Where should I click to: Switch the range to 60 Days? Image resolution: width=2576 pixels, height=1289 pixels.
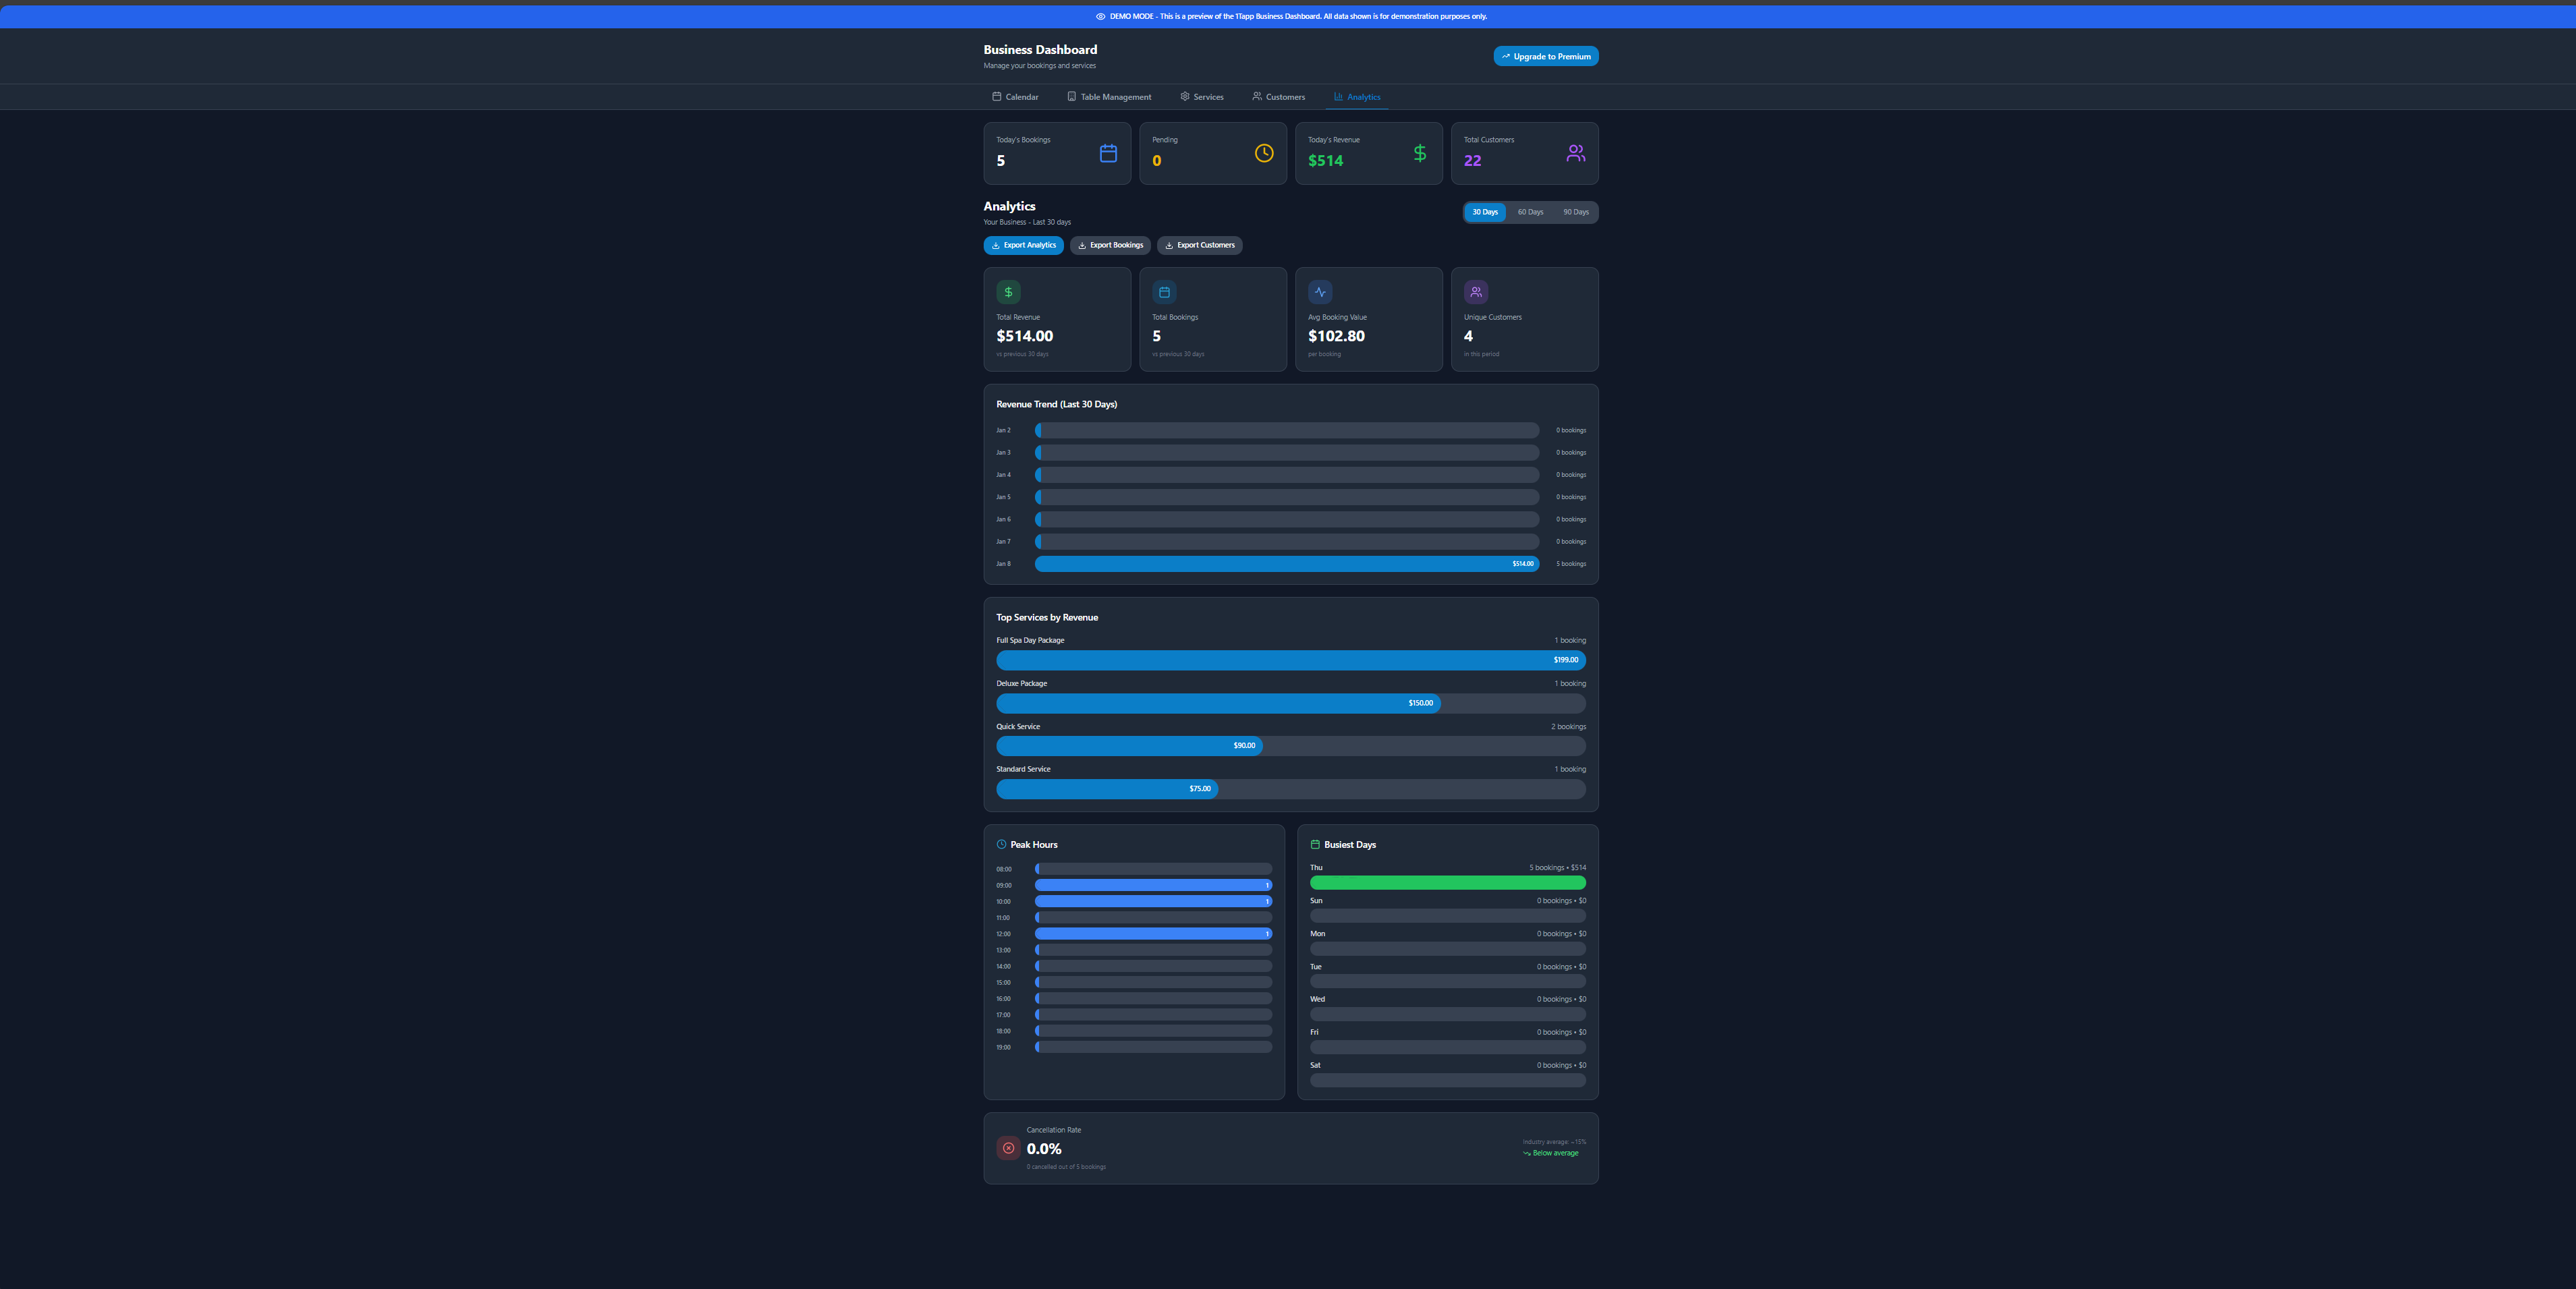[x=1530, y=212]
